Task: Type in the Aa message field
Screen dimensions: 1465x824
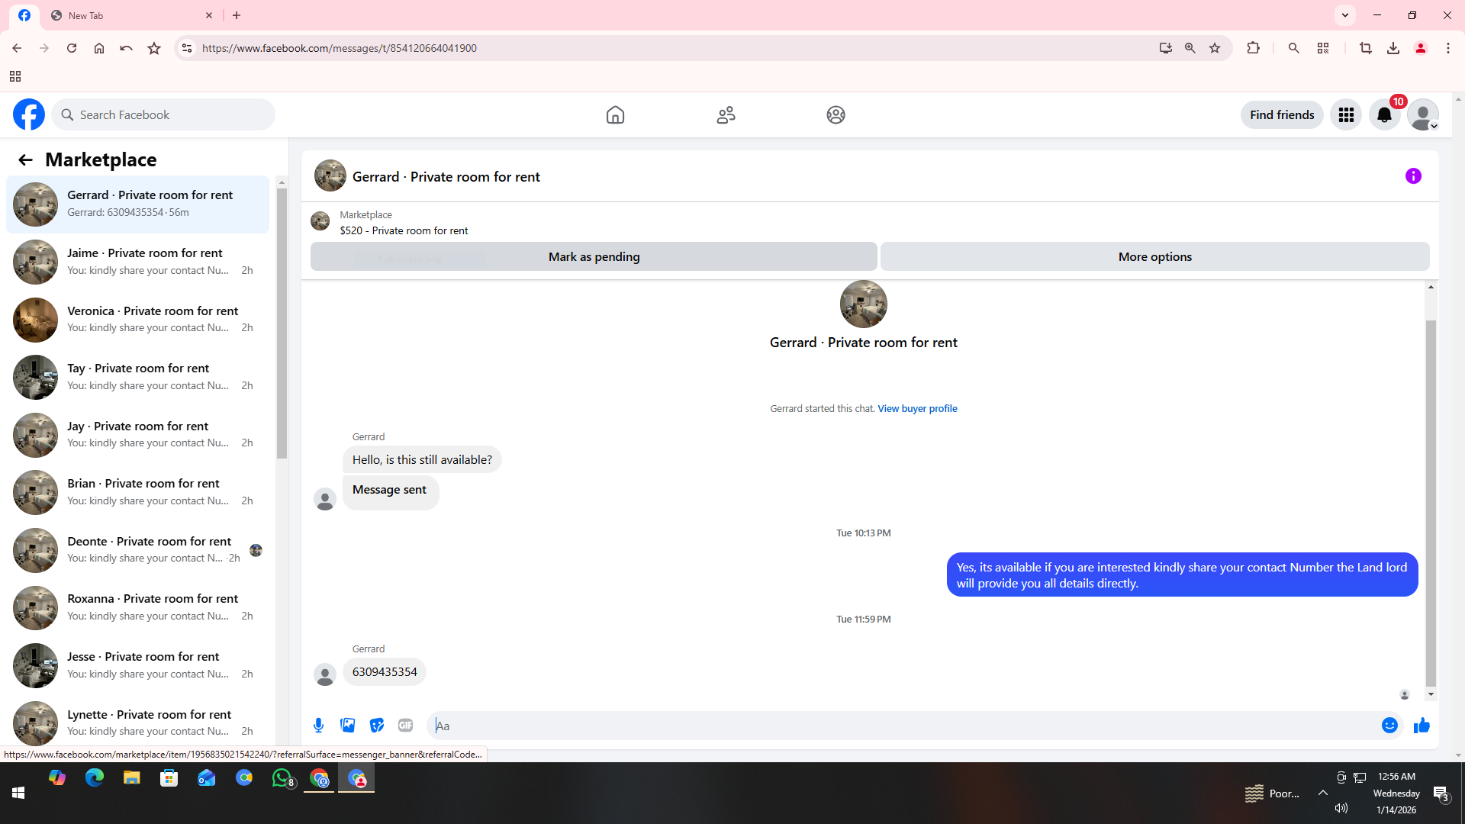Action: point(900,726)
